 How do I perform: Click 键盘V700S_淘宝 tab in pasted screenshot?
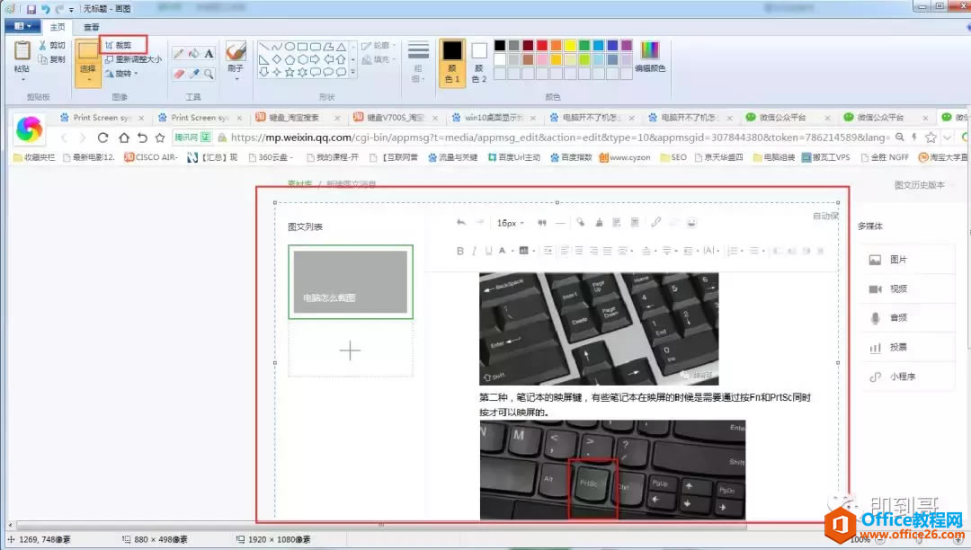[x=396, y=118]
